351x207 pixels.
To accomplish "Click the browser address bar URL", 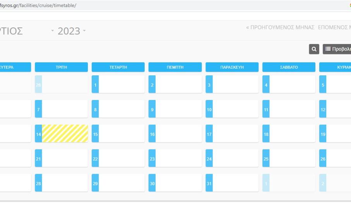I will click(39, 5).
